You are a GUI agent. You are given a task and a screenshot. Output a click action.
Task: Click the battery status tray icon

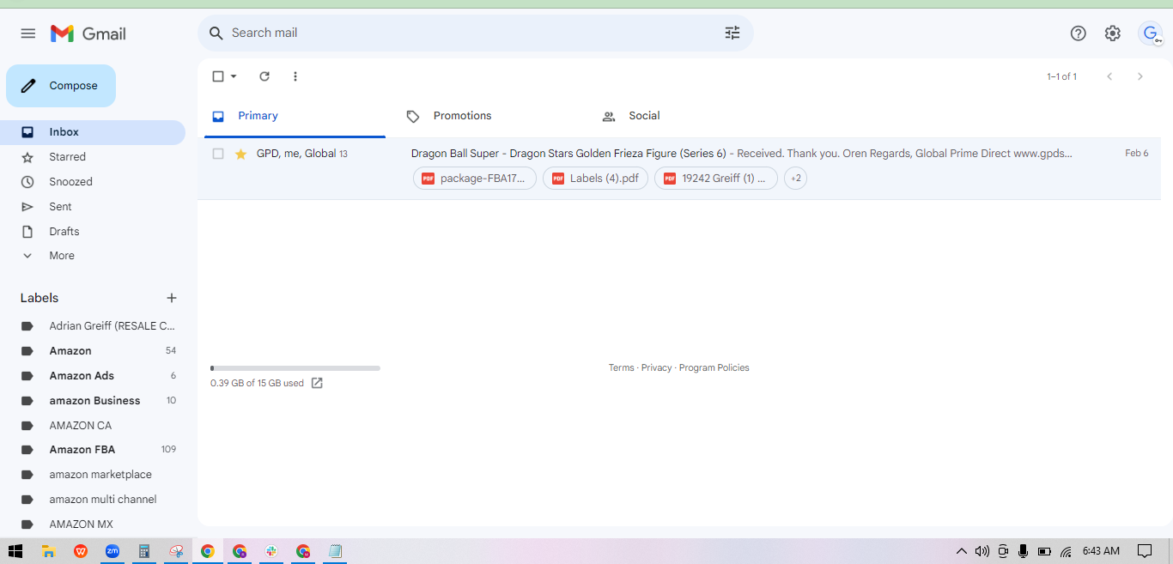(1044, 551)
